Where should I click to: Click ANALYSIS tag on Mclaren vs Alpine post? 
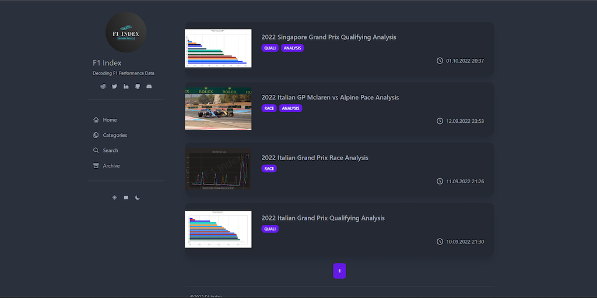[290, 108]
